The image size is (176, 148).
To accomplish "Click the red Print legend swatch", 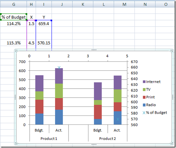I will (144, 97).
